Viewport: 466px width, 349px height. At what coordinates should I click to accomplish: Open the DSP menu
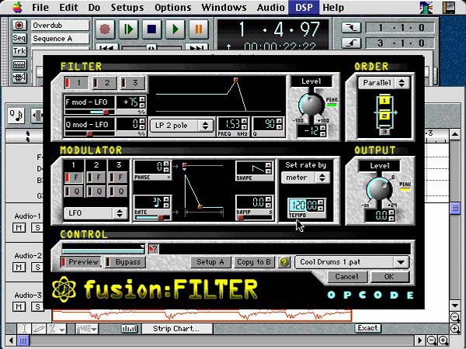[x=304, y=8]
